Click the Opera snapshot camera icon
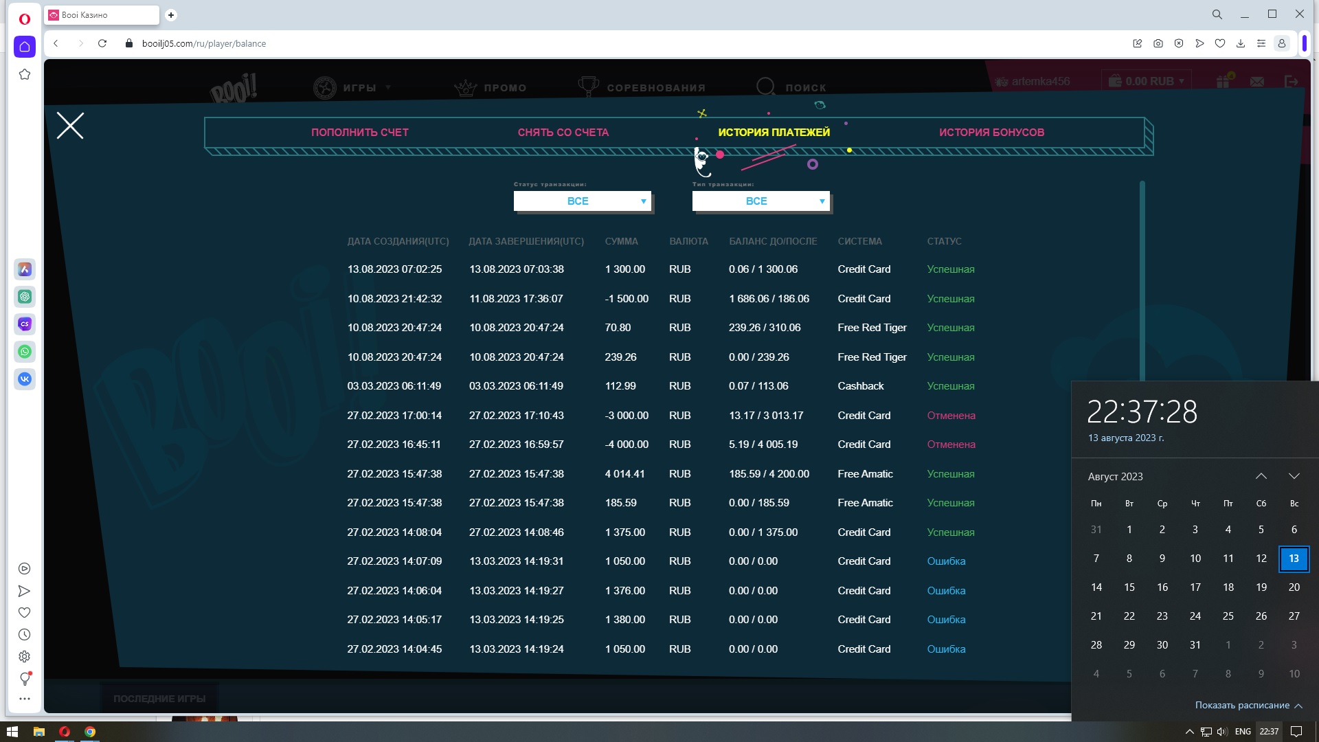Viewport: 1319px width, 742px height. coord(1158,43)
